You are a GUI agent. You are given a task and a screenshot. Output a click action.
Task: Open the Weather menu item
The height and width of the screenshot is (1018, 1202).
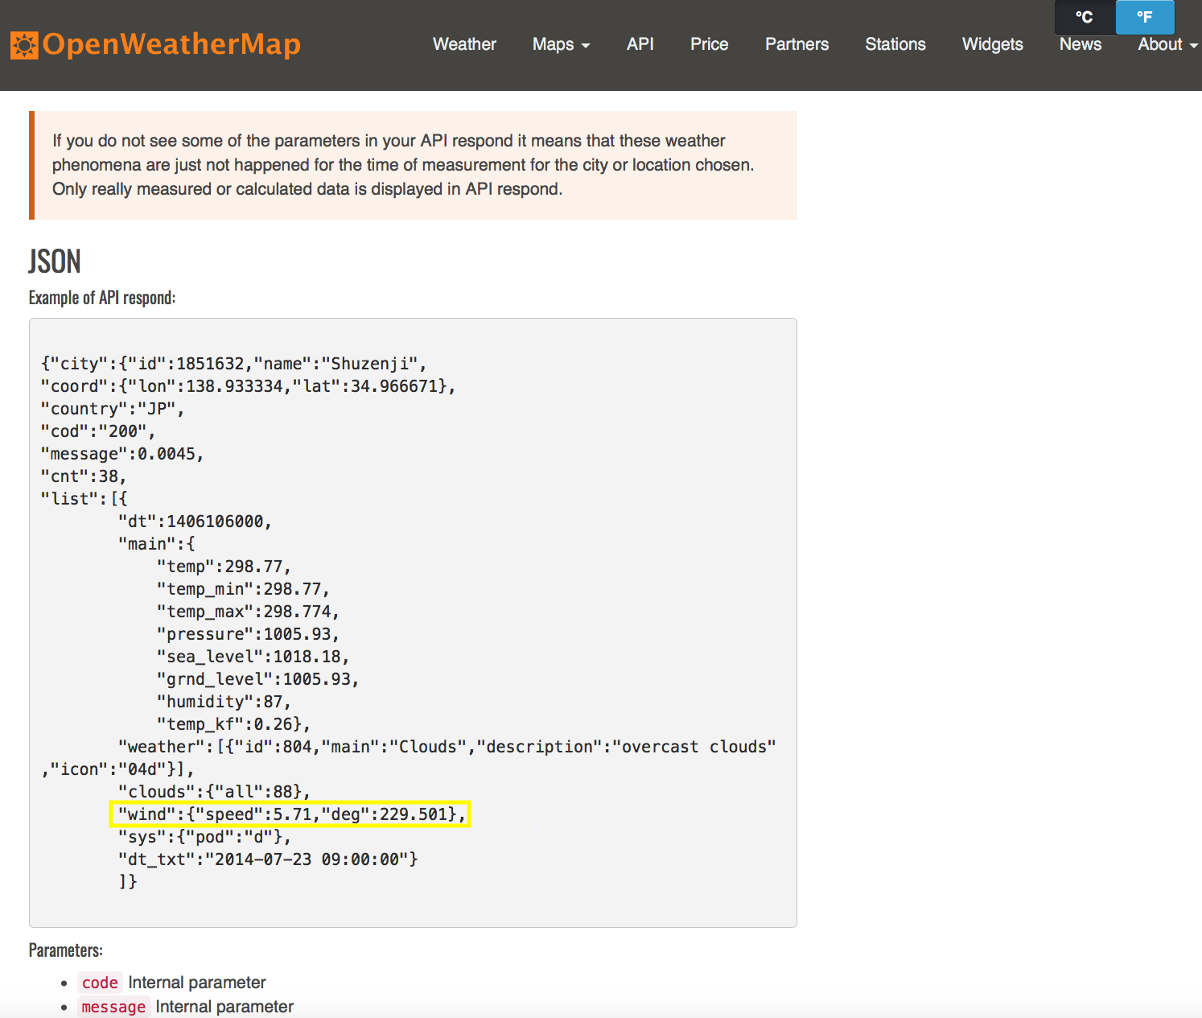[x=464, y=44]
